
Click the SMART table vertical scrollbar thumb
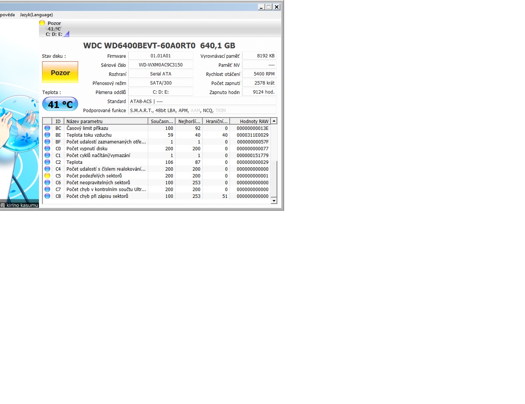point(274,179)
